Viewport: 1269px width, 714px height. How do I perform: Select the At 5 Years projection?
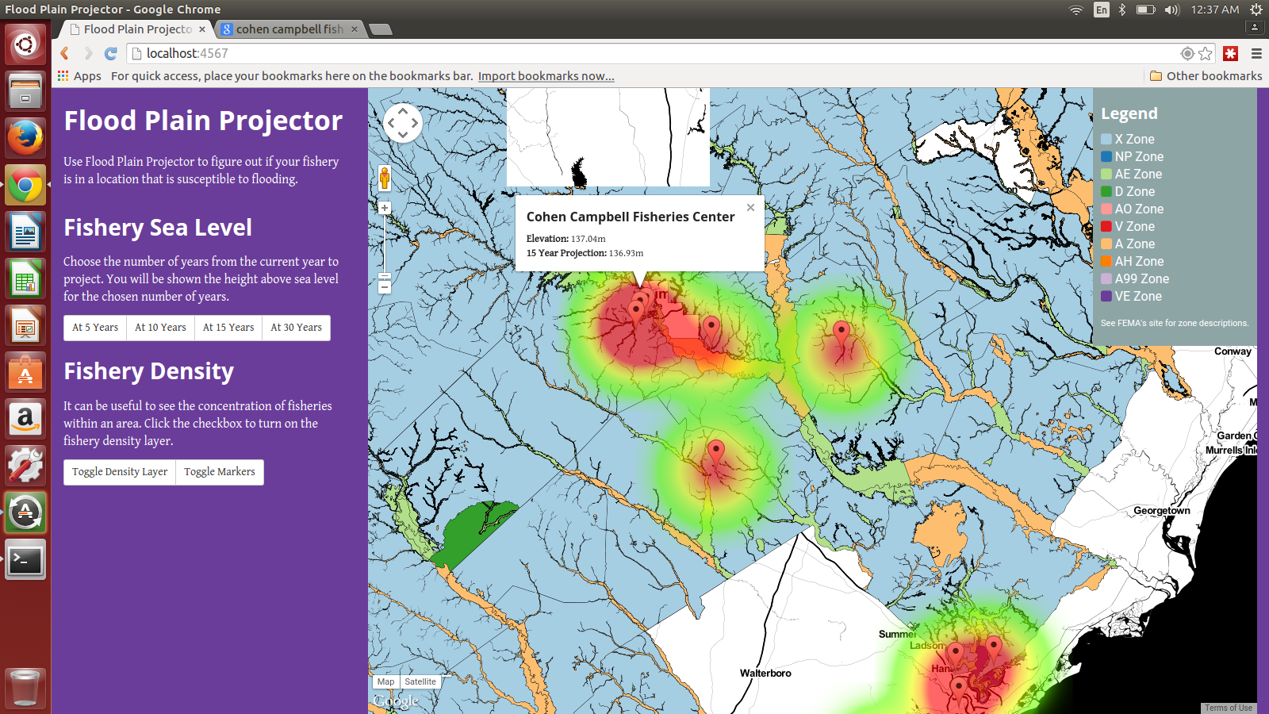point(95,328)
